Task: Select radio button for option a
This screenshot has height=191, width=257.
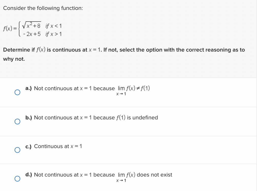Action: click(17, 92)
